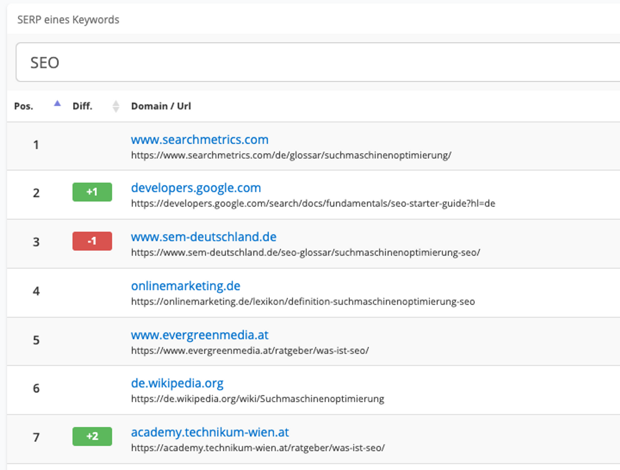Sort by Diff. column arrows
The width and height of the screenshot is (620, 470).
click(x=116, y=106)
